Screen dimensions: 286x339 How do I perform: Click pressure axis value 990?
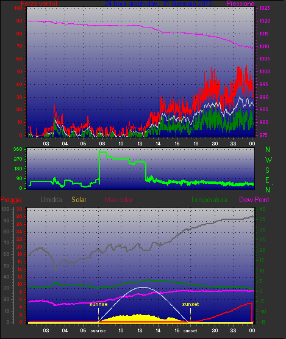coord(264,97)
